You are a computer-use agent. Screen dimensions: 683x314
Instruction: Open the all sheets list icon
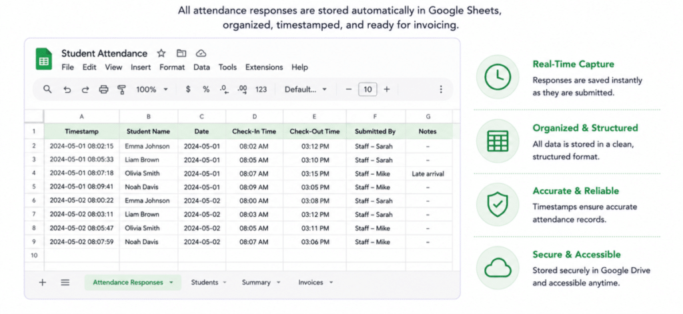(65, 282)
